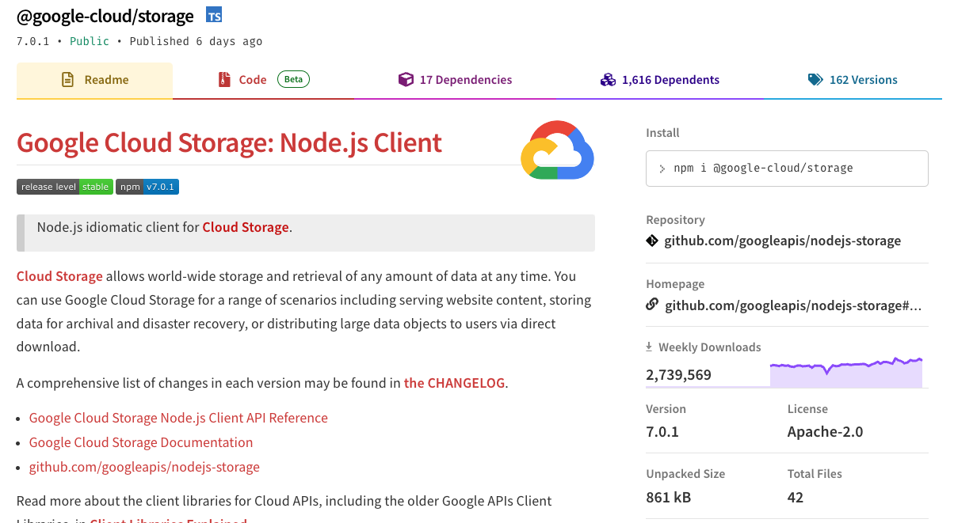Click the Code file icon
954x523 pixels.
(x=223, y=80)
